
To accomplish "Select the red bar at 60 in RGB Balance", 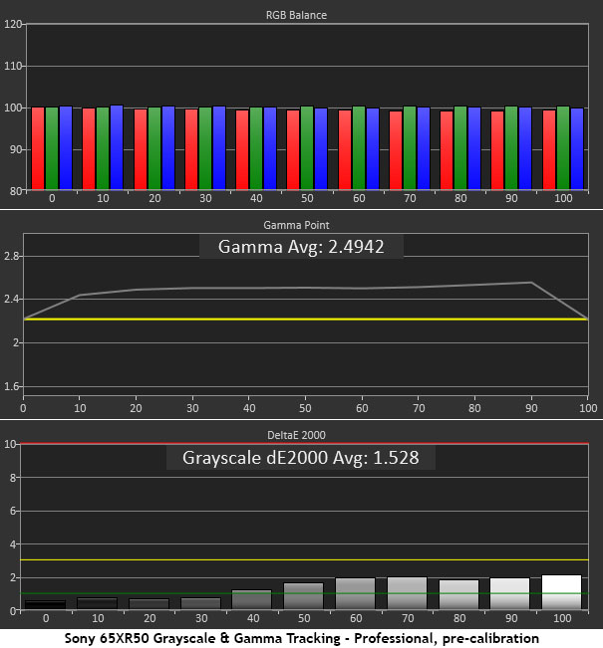I will click(x=345, y=150).
